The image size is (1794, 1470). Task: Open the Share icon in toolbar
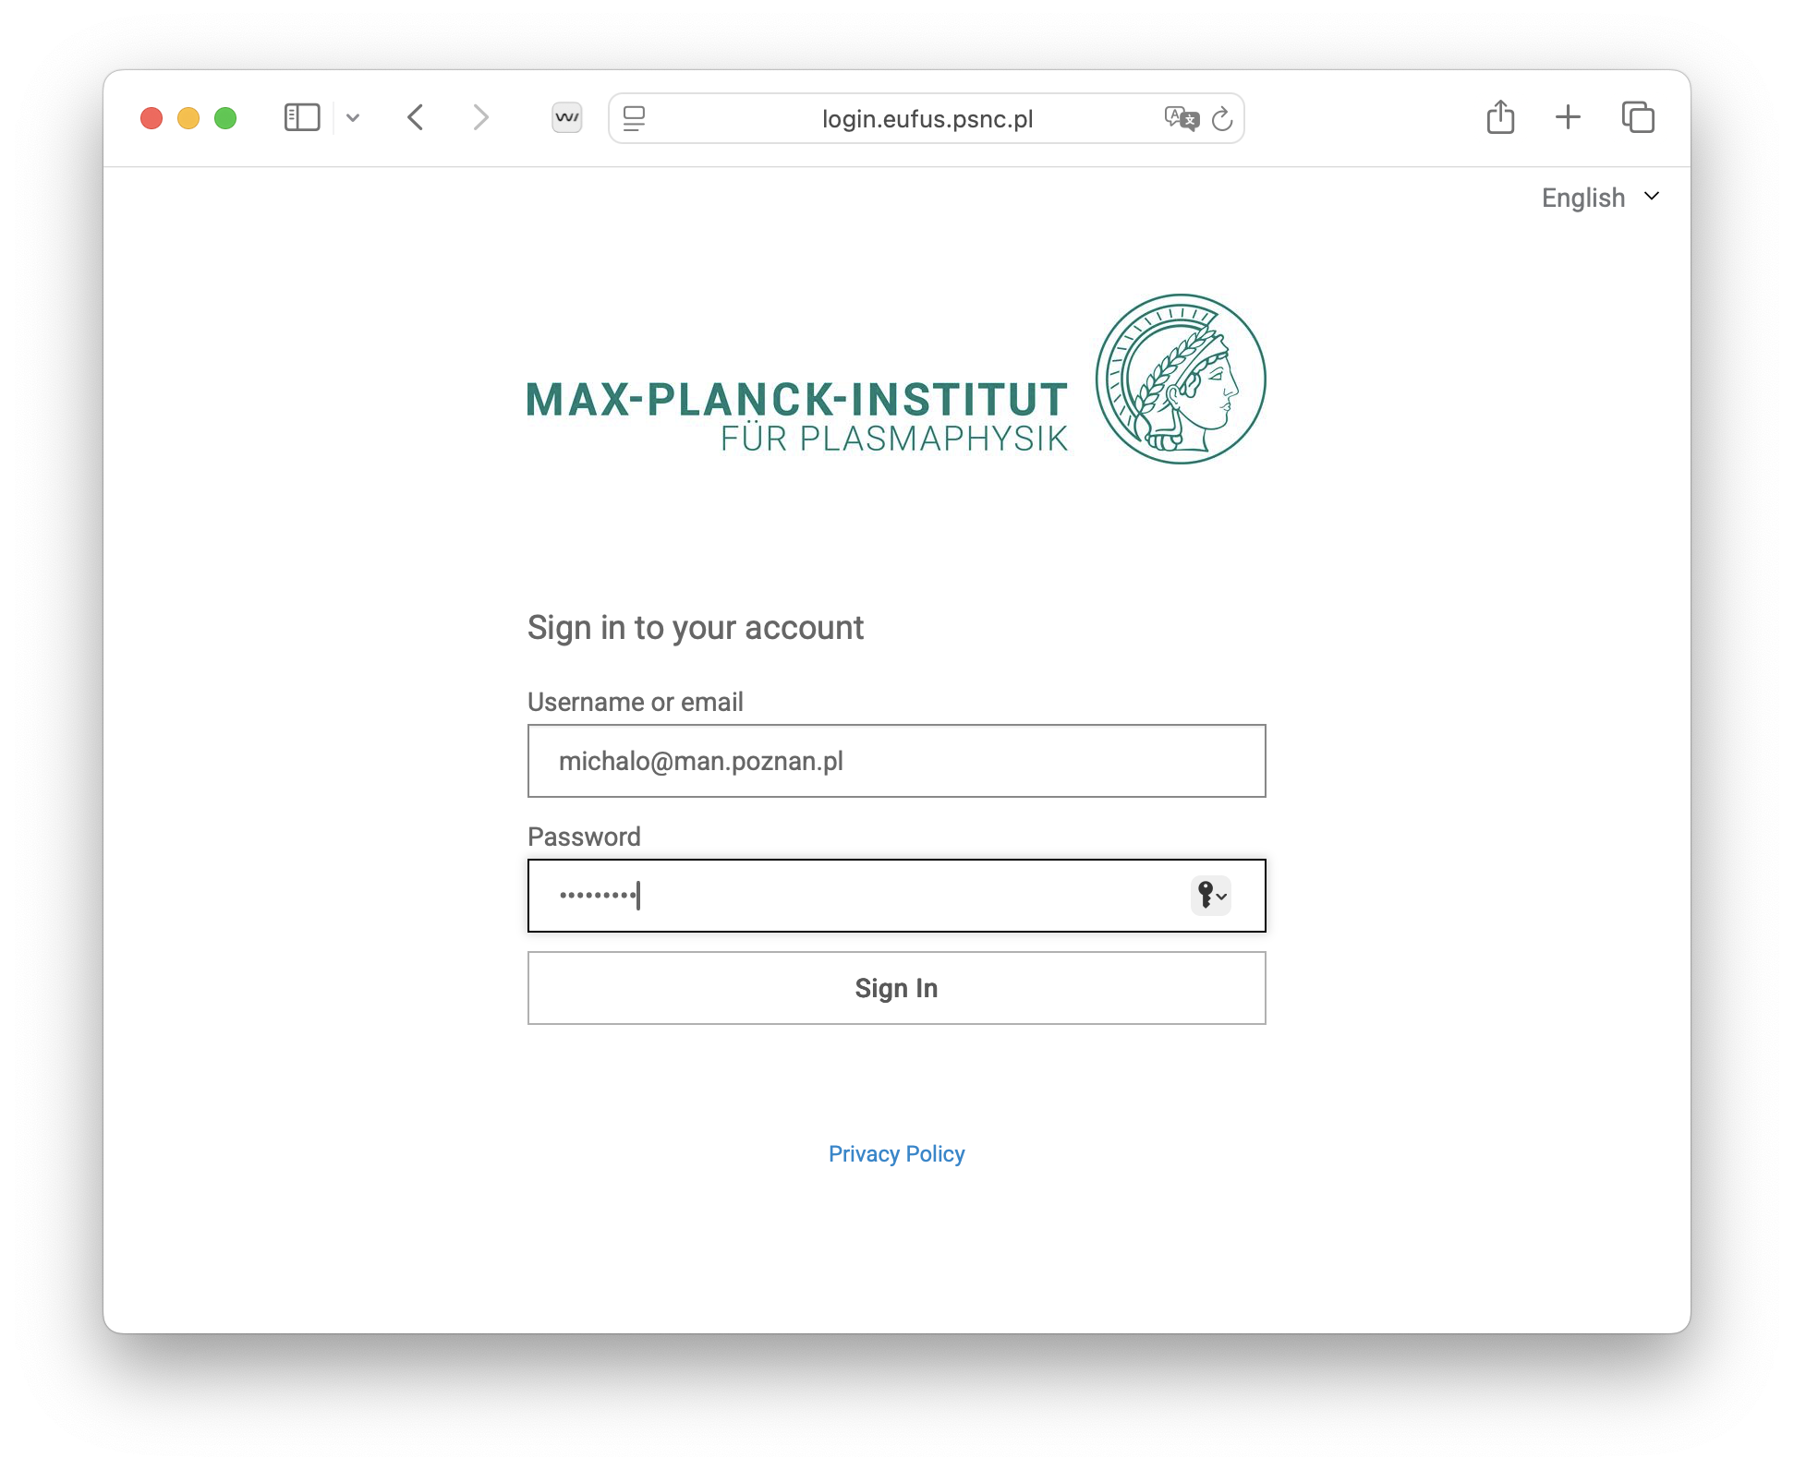[x=1500, y=117]
